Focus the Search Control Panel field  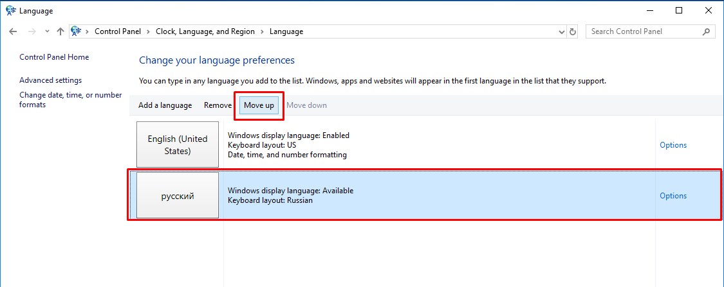[644, 31]
